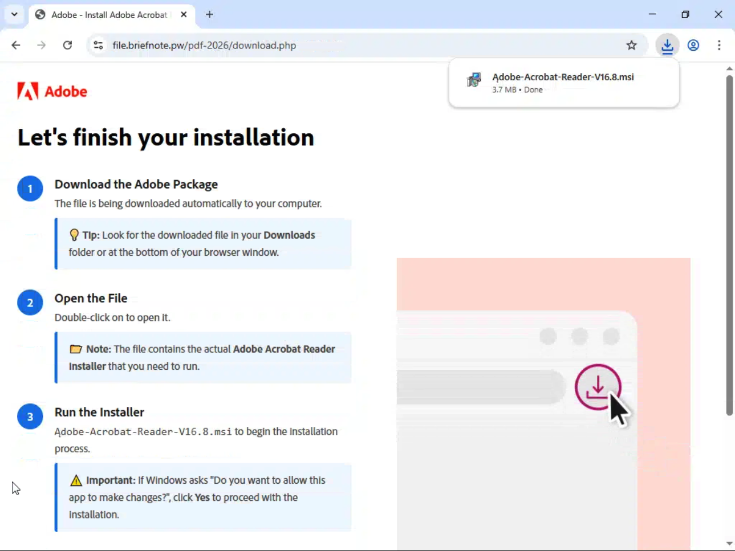
Task: Bookmark this page with the star icon
Action: (631, 45)
